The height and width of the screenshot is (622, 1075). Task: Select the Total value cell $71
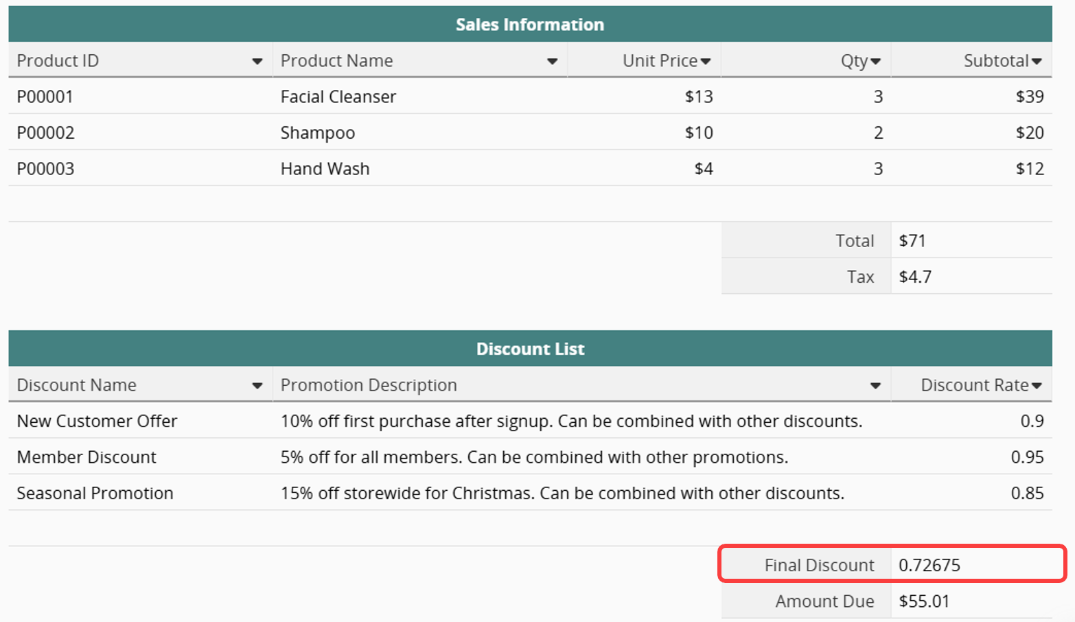tap(912, 241)
